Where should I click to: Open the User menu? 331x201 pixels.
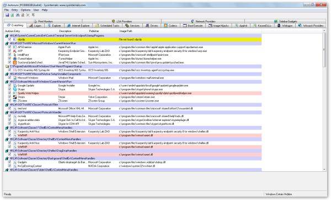point(36,10)
